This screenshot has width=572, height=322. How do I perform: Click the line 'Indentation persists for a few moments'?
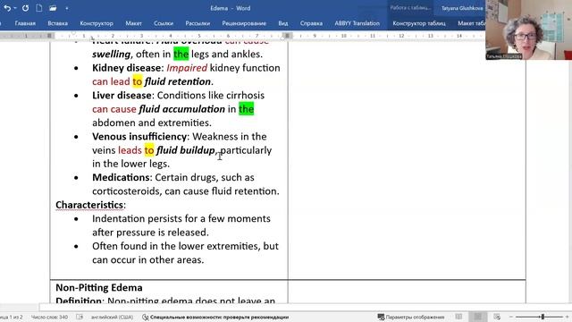pyautogui.click(x=181, y=218)
